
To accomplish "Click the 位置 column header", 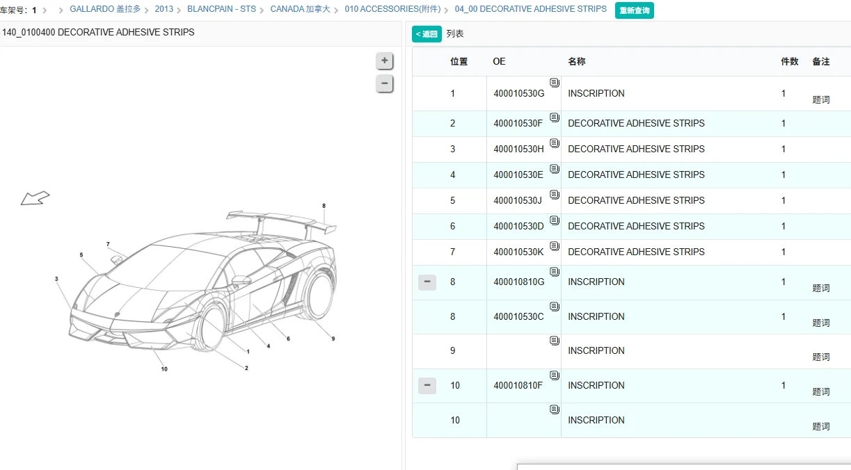I will [459, 61].
